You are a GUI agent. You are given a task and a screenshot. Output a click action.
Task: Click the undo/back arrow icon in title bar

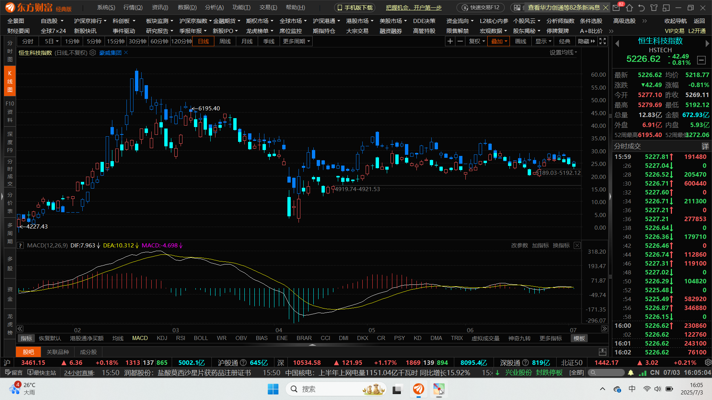[642, 8]
